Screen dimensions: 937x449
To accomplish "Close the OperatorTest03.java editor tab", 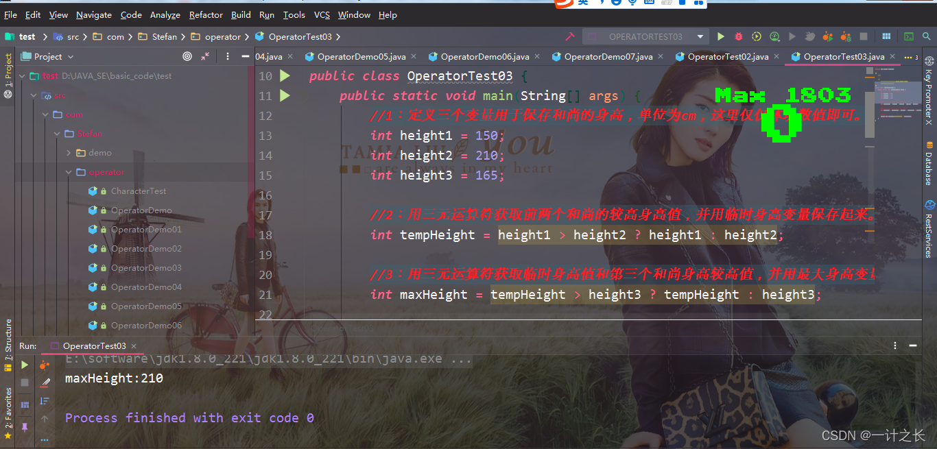I will tap(892, 57).
